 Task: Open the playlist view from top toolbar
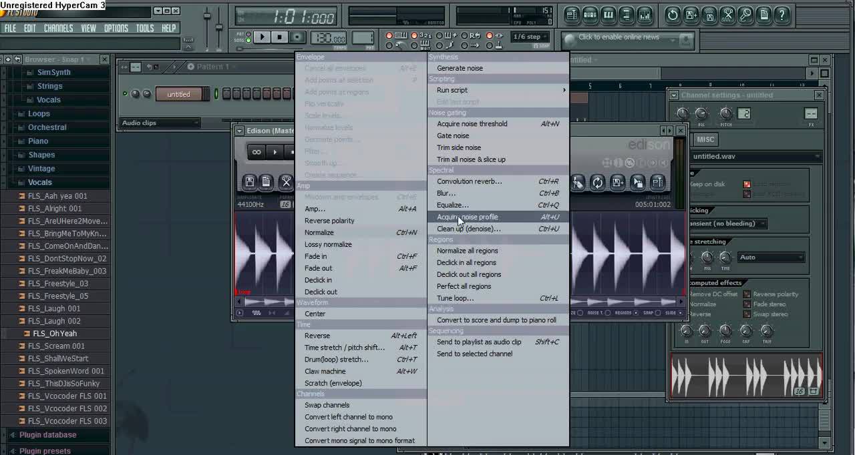pos(572,15)
